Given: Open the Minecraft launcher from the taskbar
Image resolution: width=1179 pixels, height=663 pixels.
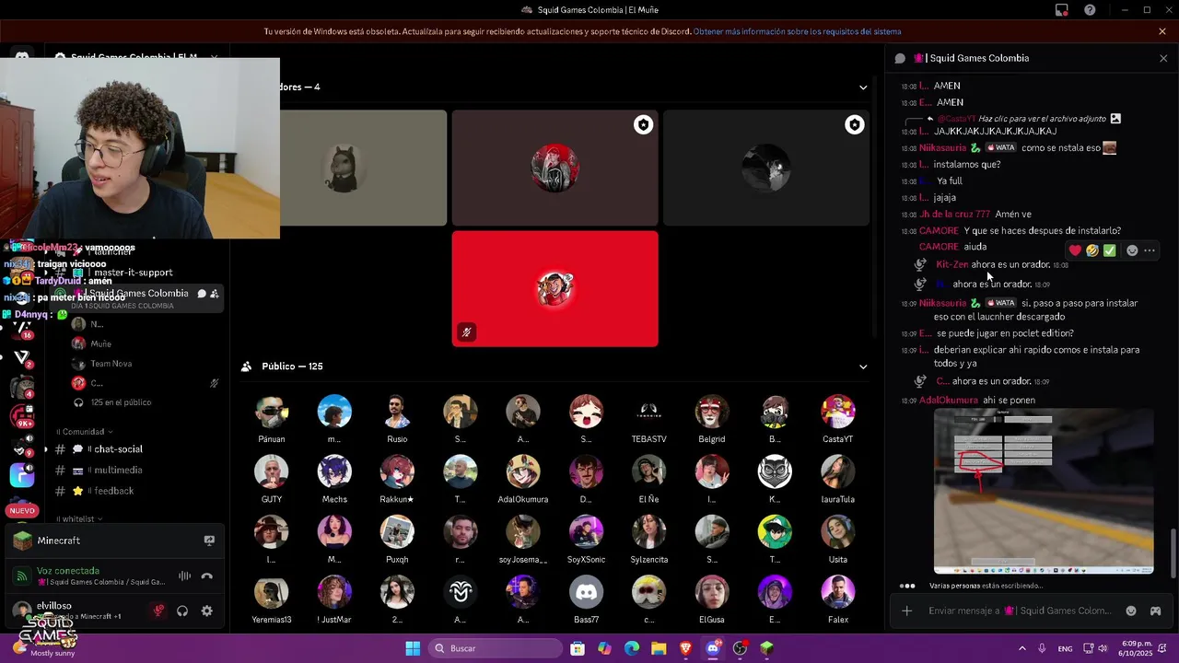Looking at the screenshot, I should tap(766, 648).
